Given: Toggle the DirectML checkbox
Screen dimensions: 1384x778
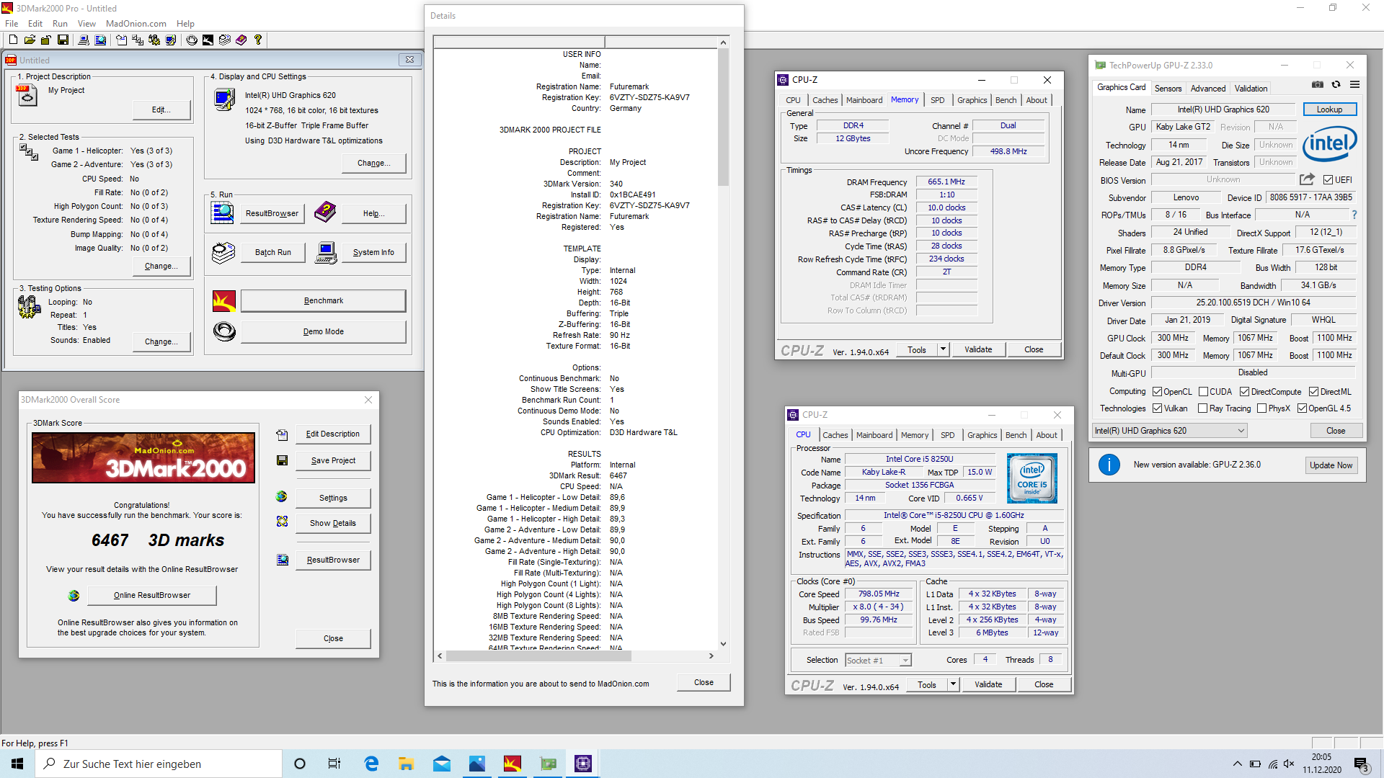Looking at the screenshot, I should click(1313, 392).
